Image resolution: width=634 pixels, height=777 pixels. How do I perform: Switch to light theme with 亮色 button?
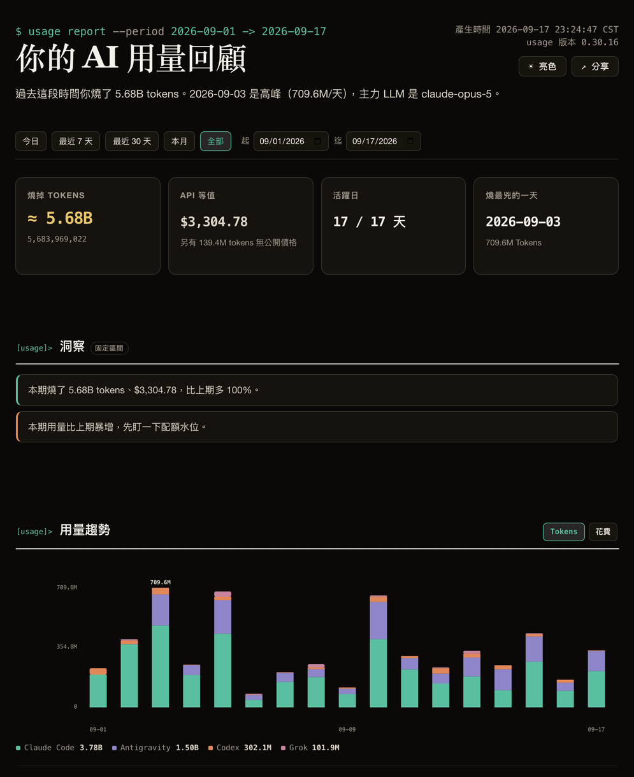[x=542, y=66]
